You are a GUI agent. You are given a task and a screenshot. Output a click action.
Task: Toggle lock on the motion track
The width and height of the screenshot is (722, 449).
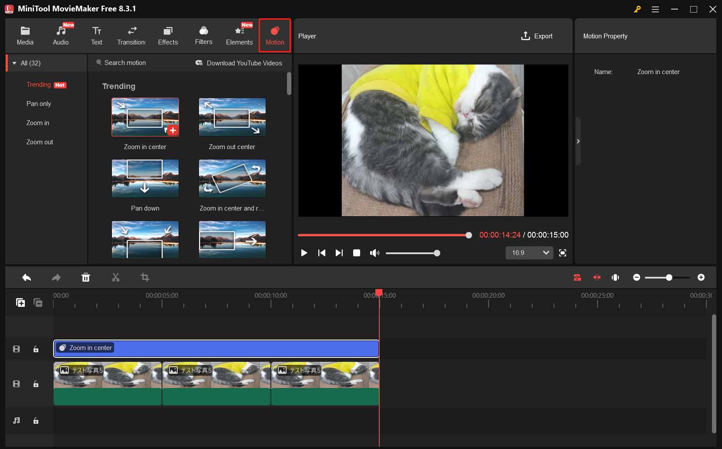pos(36,349)
